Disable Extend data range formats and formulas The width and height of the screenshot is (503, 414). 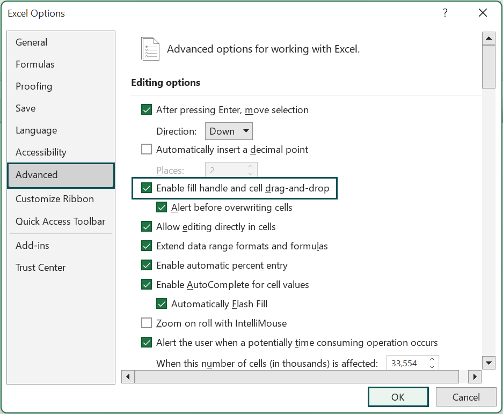(x=147, y=246)
